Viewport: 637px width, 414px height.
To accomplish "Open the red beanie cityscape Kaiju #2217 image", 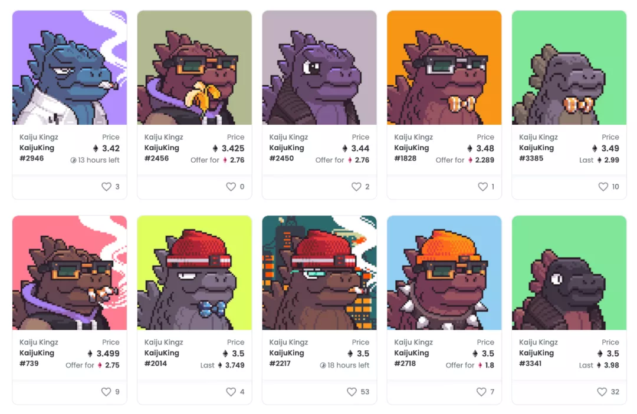I will (x=319, y=273).
